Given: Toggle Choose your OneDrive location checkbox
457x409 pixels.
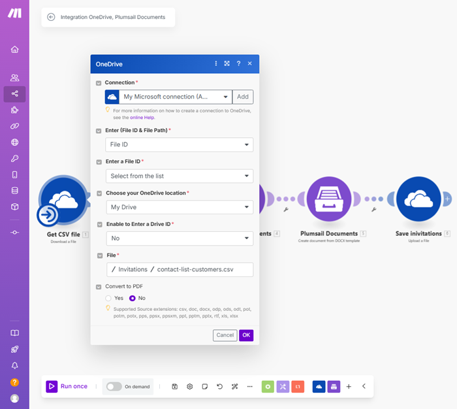Looking at the screenshot, I should click(x=99, y=193).
